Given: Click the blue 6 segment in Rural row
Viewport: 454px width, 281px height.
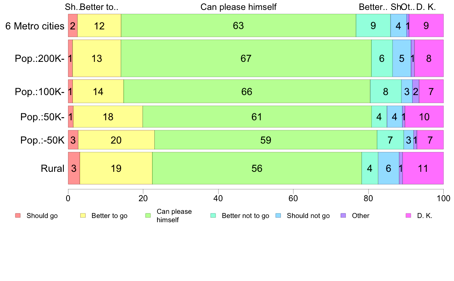Looking at the screenshot, I should 389,168.
